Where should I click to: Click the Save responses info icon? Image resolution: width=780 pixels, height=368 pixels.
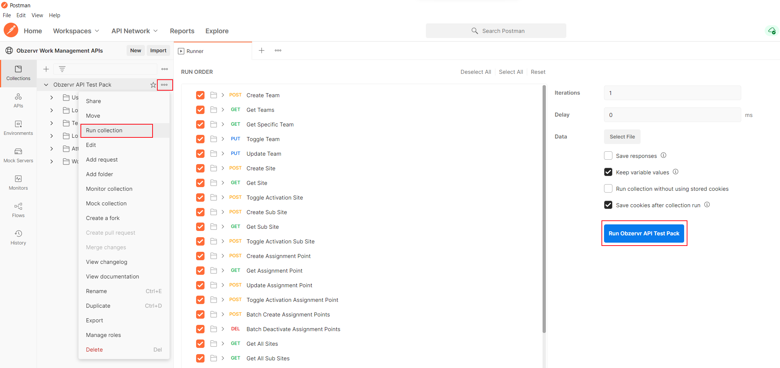click(664, 155)
